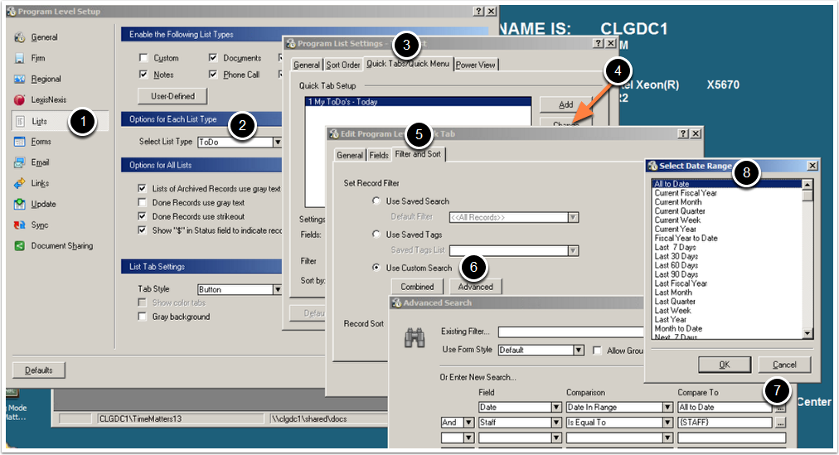Image resolution: width=839 pixels, height=455 pixels.
Task: Click Cancel in Select Date Range dialog
Action: tap(784, 365)
